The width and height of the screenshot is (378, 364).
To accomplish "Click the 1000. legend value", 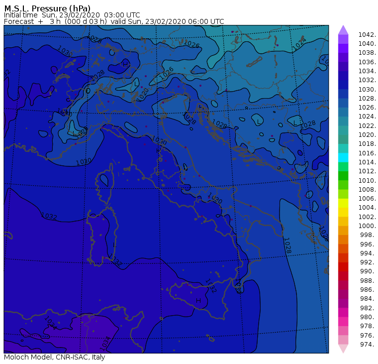I will [x=367, y=226].
